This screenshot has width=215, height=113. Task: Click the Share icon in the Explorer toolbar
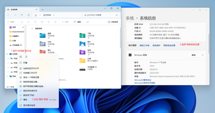pyautogui.click(x=49, y=22)
